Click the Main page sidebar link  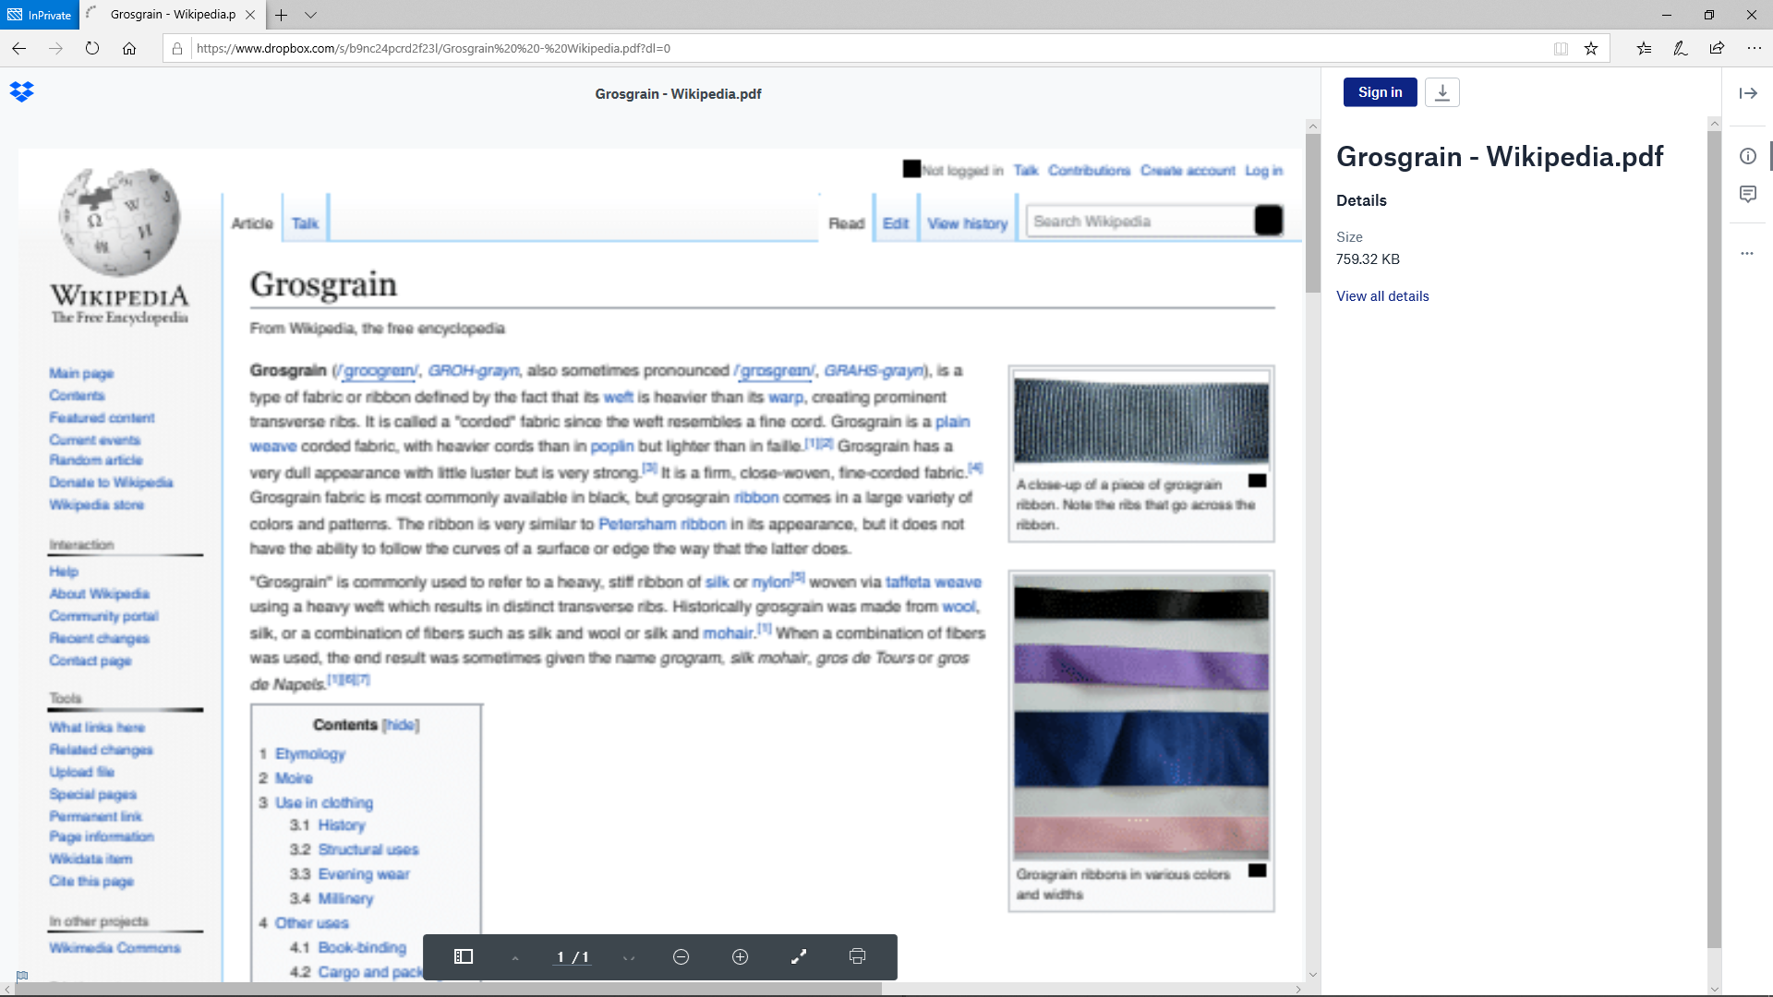(81, 374)
